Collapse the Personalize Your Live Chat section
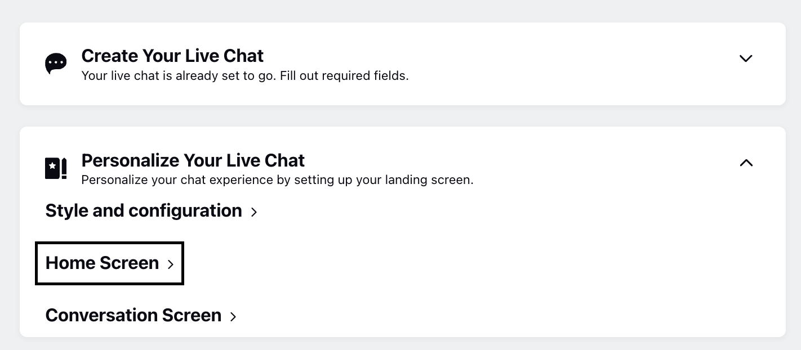The height and width of the screenshot is (350, 801). 746,163
